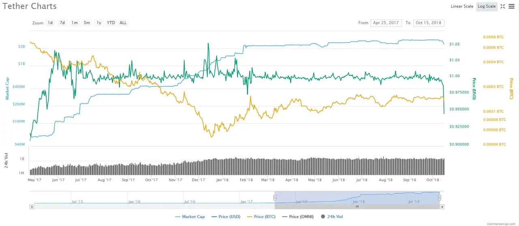The width and height of the screenshot is (519, 226).
Task: Select ALL zoom option
Action: (123, 23)
